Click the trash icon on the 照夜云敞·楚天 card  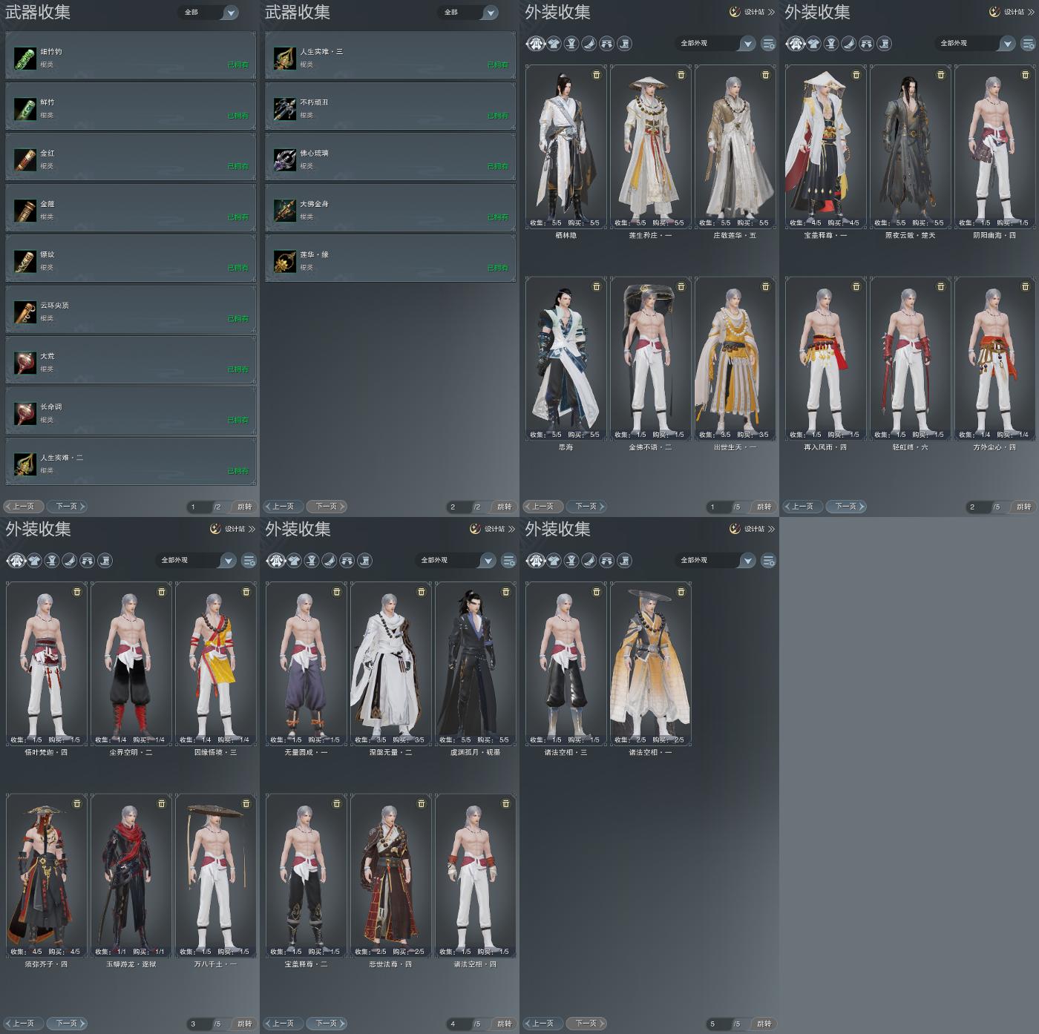[941, 75]
